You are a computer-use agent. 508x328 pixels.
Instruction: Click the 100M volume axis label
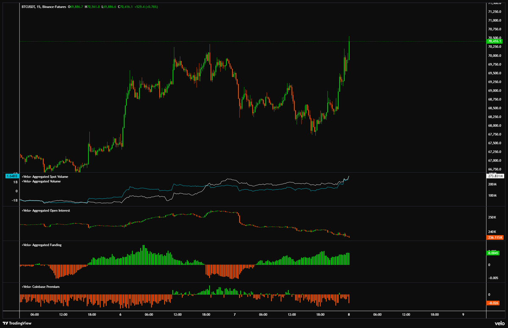click(492, 196)
